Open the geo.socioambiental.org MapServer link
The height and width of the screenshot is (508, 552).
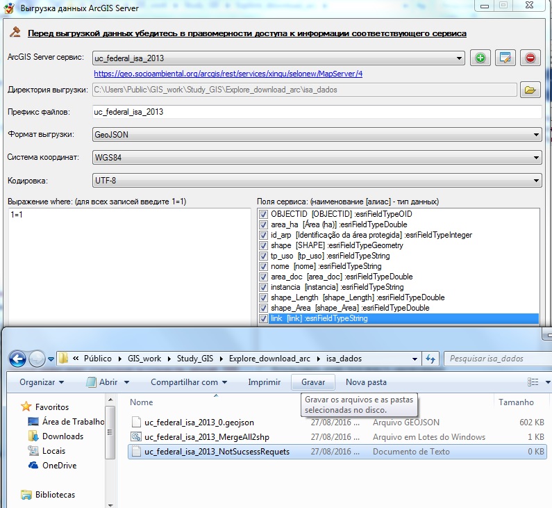228,74
